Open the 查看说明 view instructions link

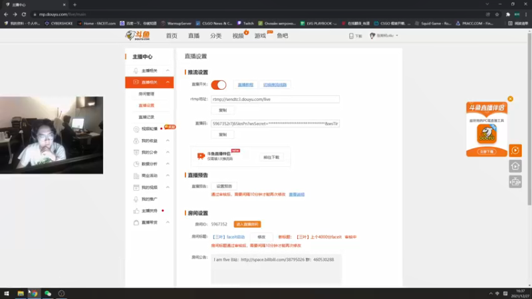297,195
